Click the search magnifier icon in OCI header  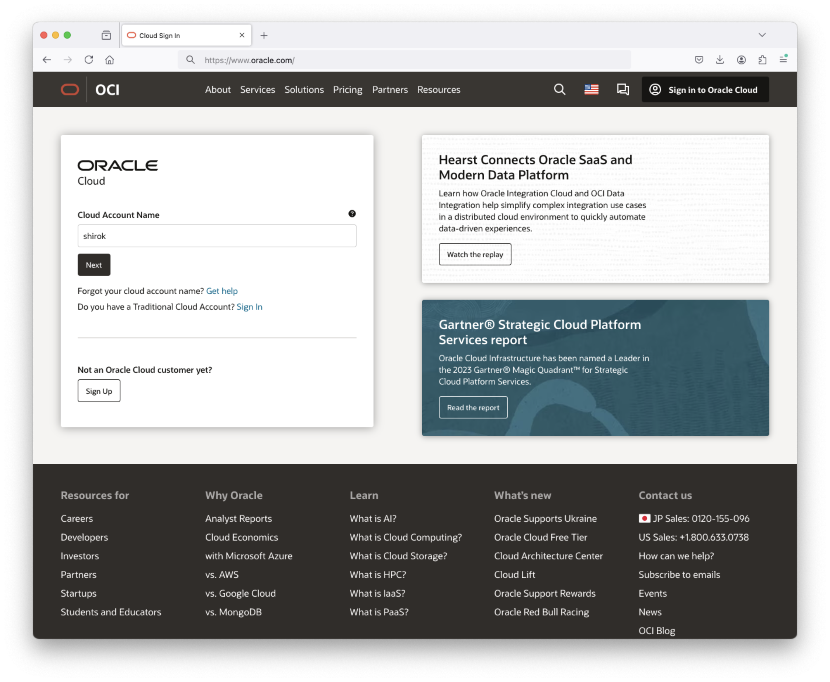(x=560, y=90)
